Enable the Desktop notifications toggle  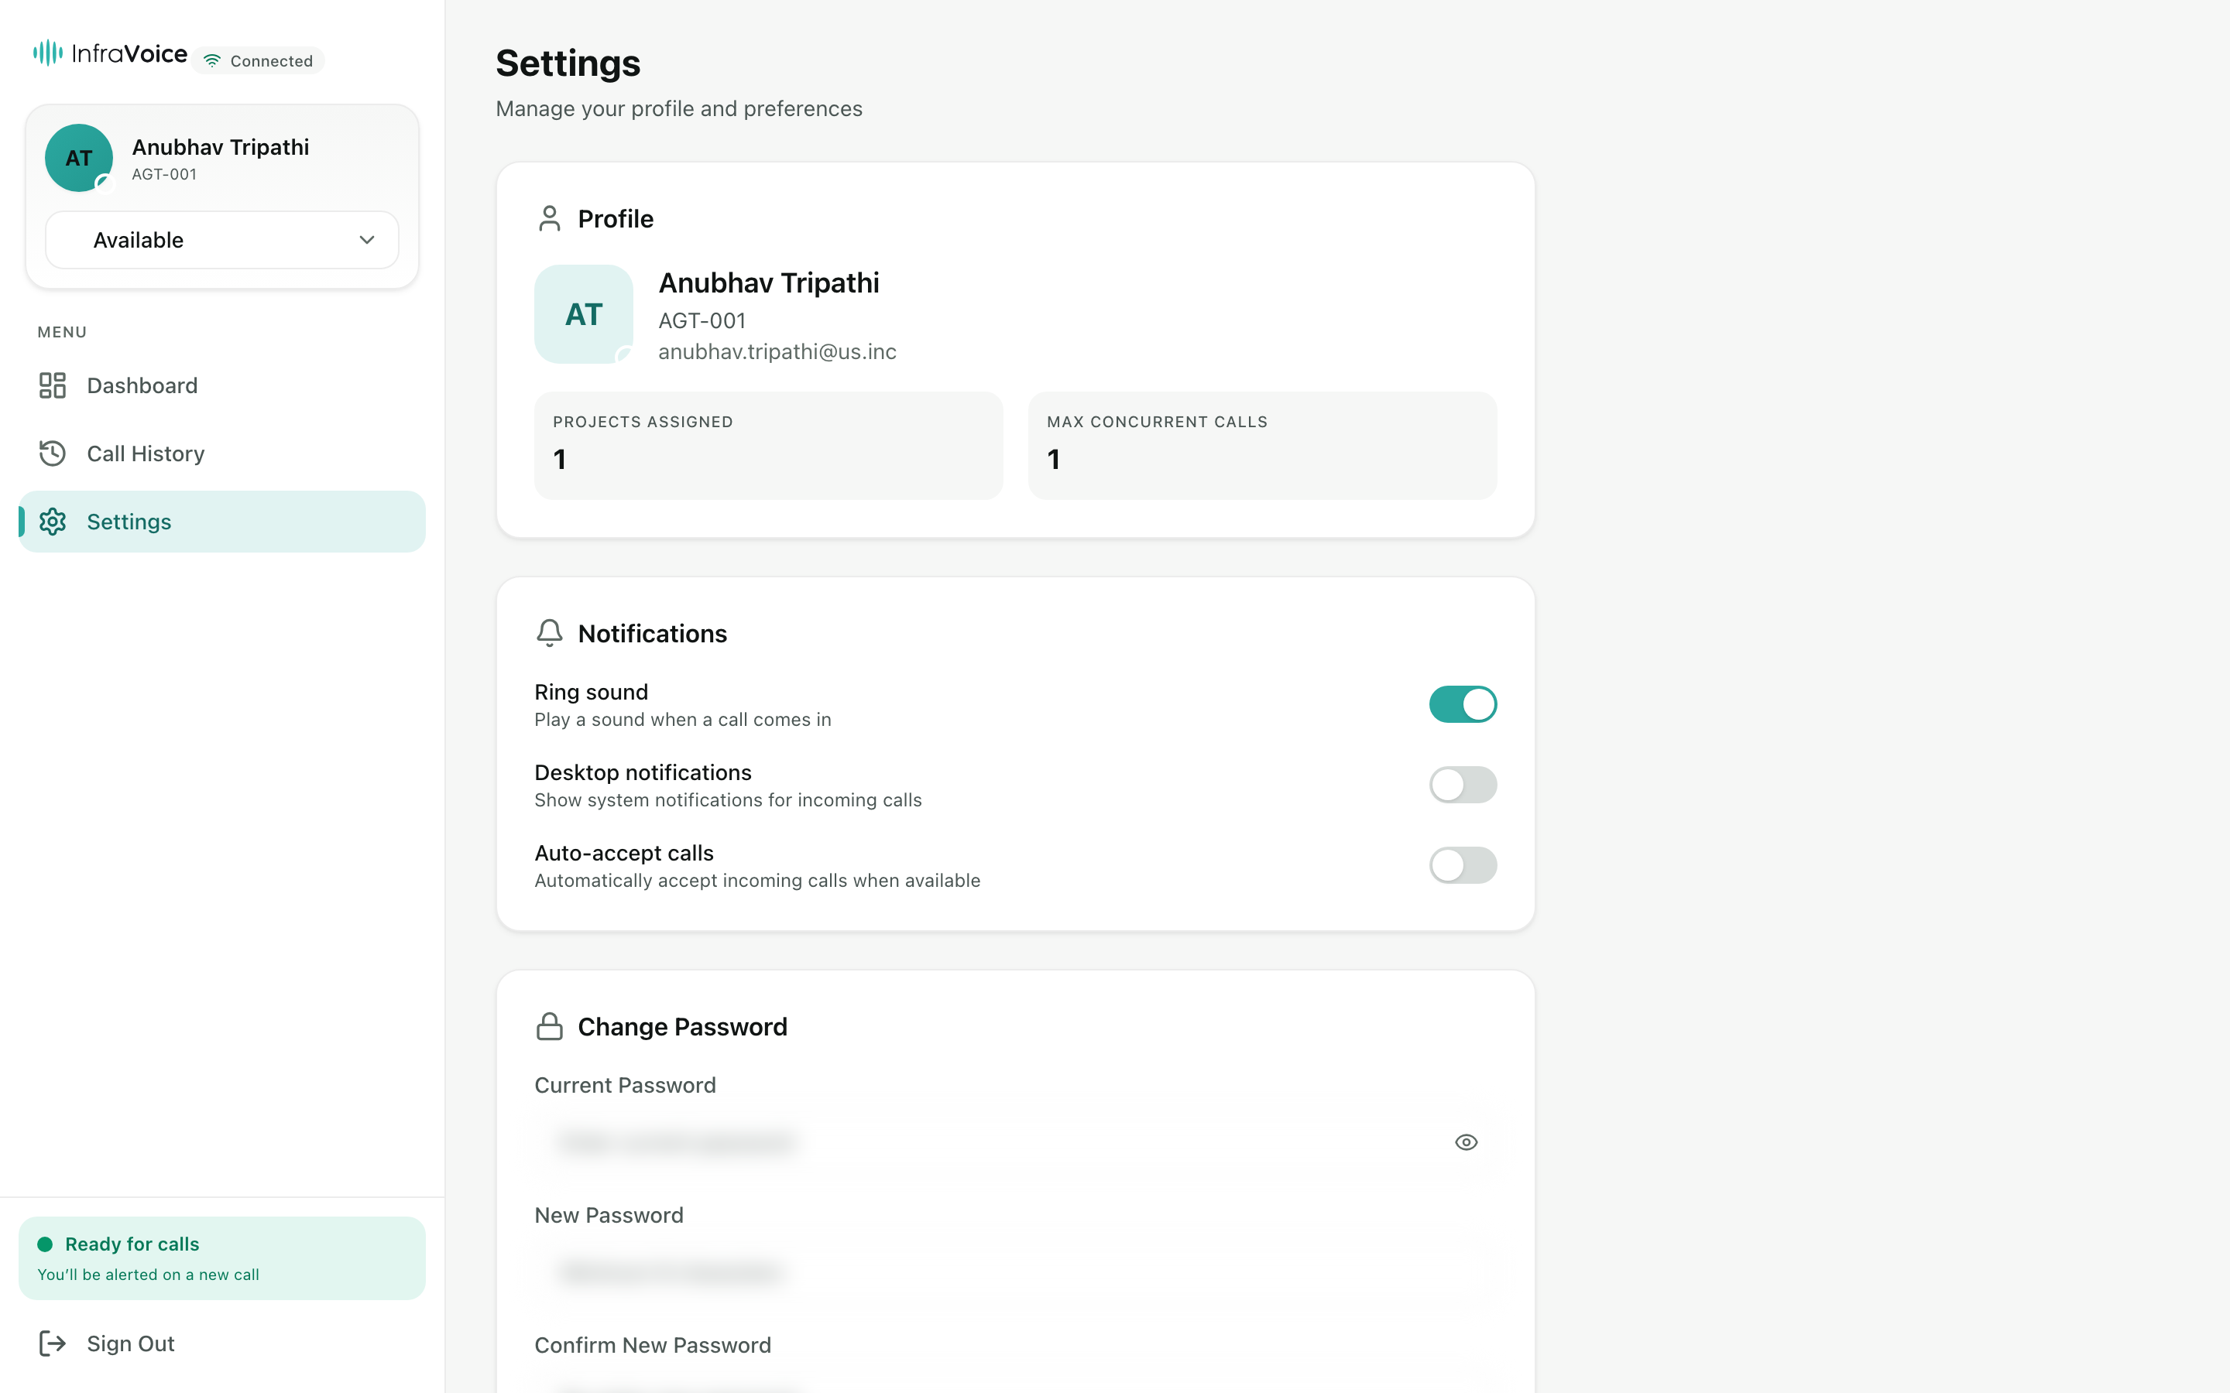coord(1463,785)
